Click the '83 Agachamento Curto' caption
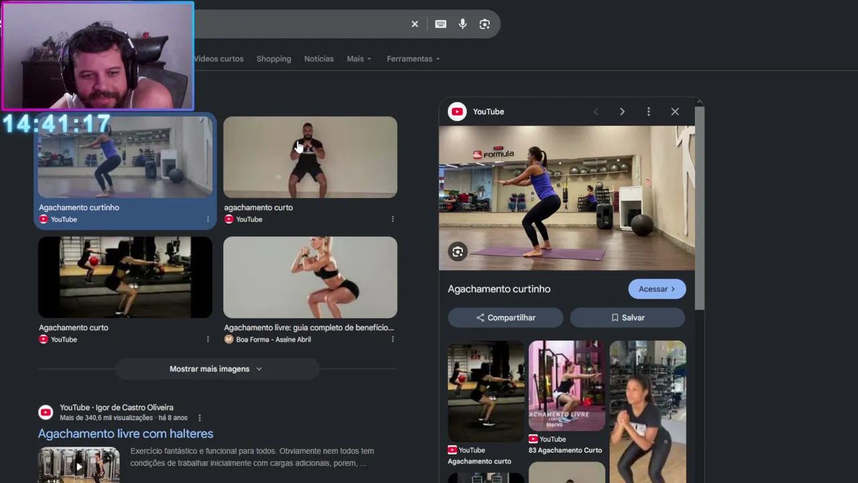Screen dimensions: 858x483 [x=565, y=450]
